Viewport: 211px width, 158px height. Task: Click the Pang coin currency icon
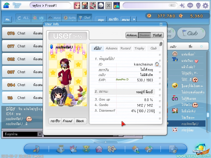[149, 16]
